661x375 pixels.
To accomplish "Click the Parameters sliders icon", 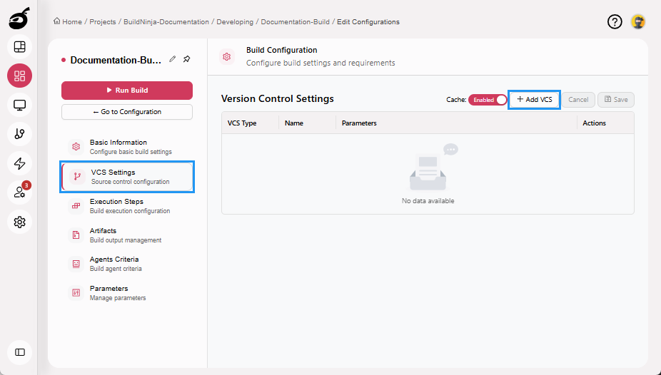I will tap(76, 292).
